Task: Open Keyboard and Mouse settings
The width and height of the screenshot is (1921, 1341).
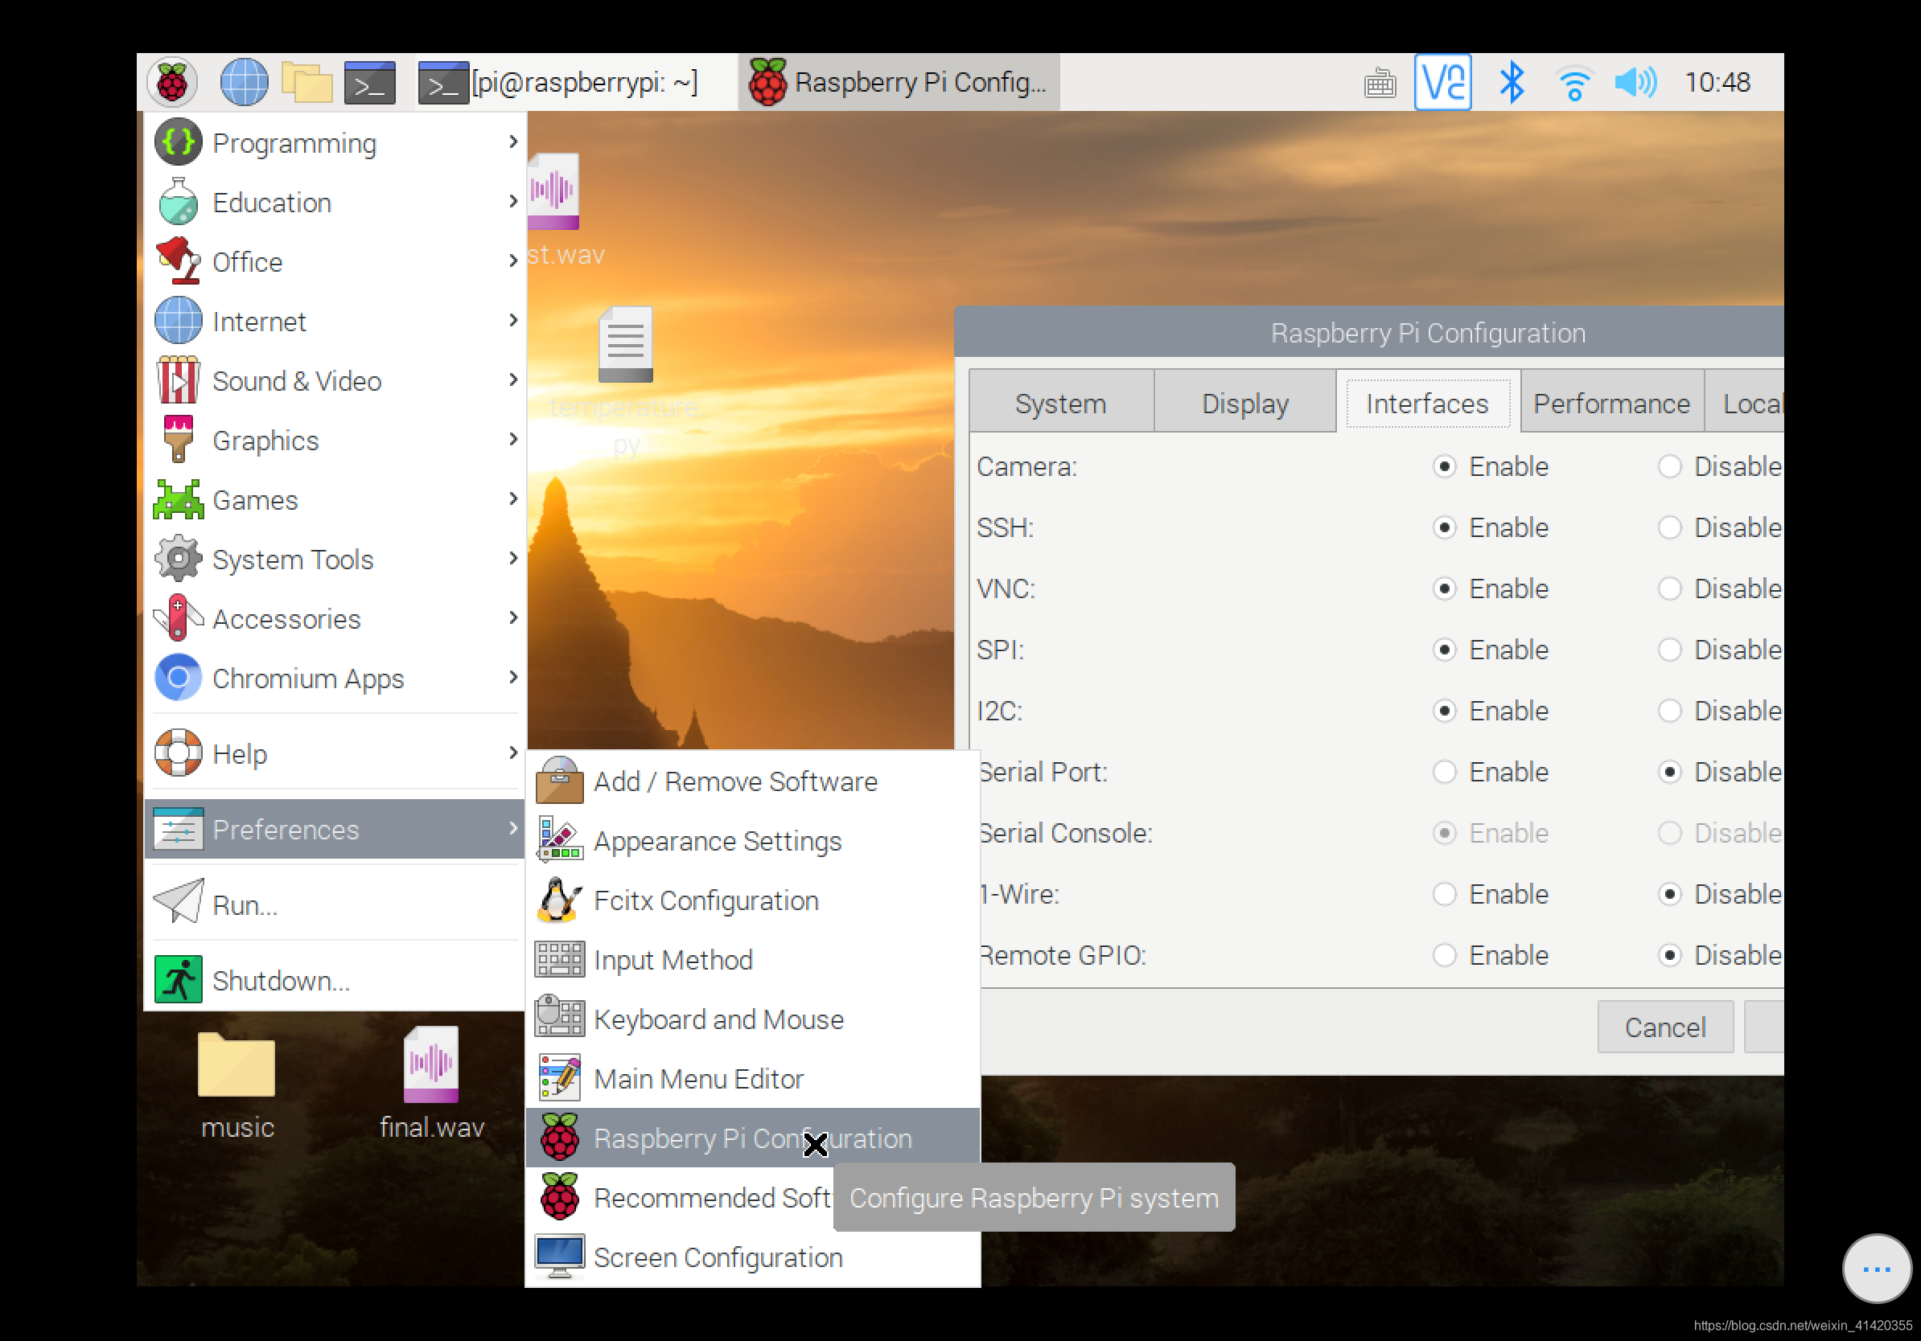Action: (753, 1019)
